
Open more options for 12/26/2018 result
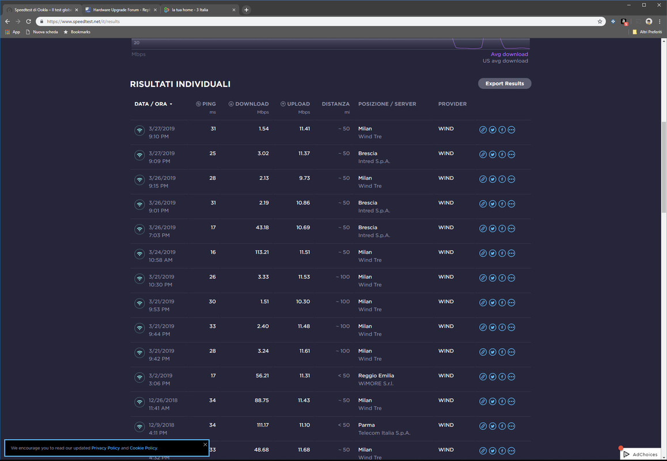(x=511, y=402)
